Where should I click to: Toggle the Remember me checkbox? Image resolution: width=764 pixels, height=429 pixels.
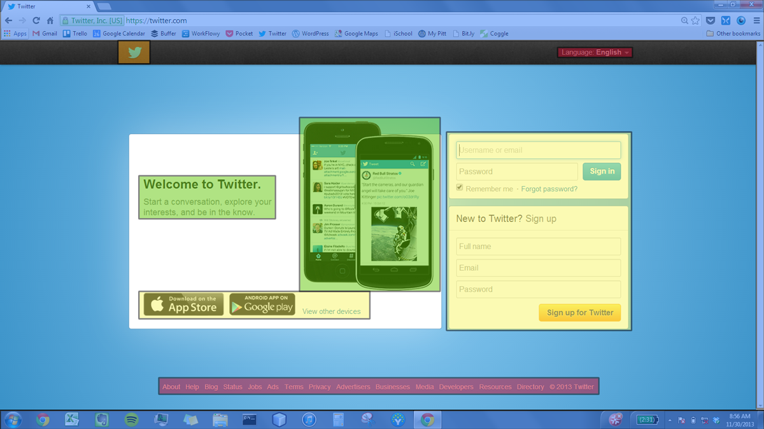(460, 187)
